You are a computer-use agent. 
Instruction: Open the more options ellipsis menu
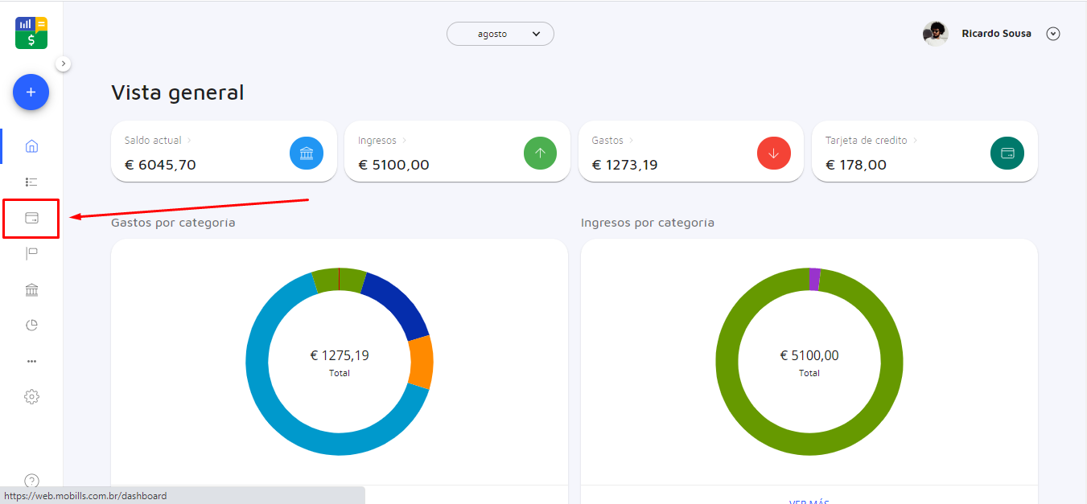(31, 362)
